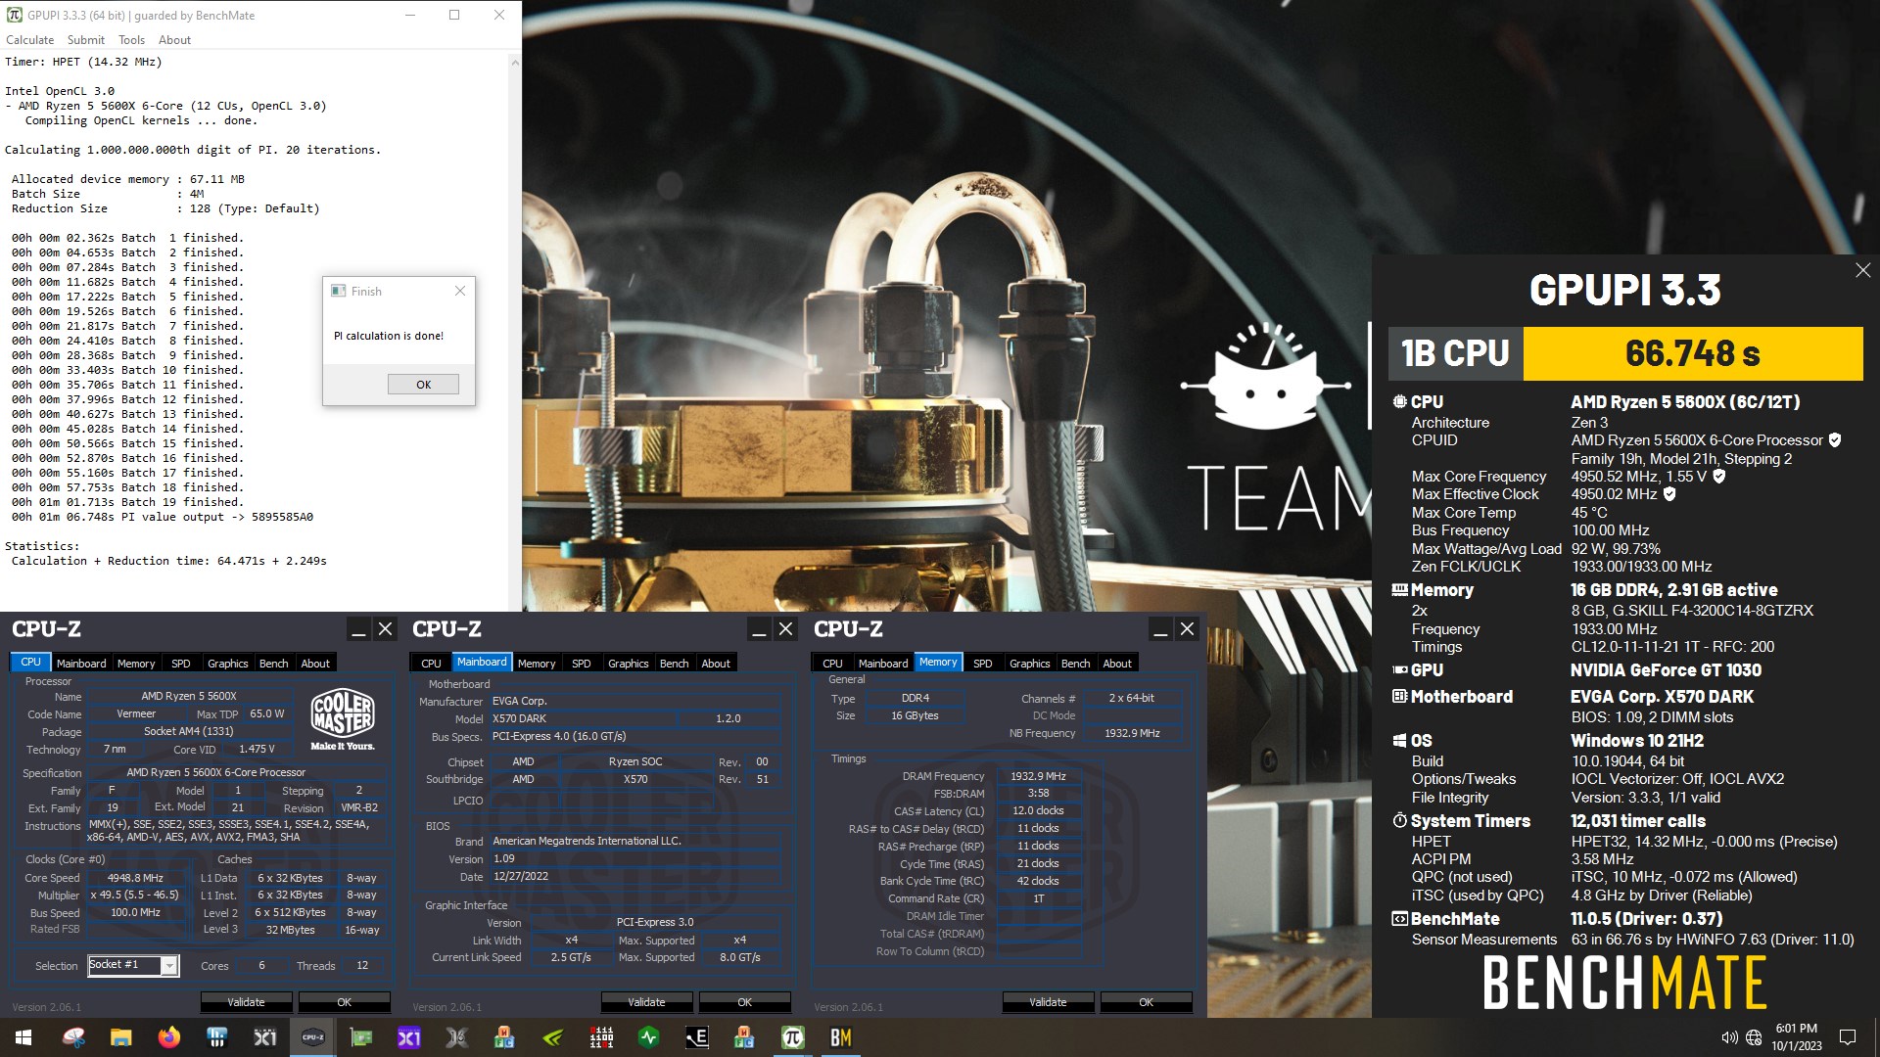Switch to GPUPI via the pi taskbar icon
This screenshot has width=1880, height=1057.
(x=792, y=1037)
